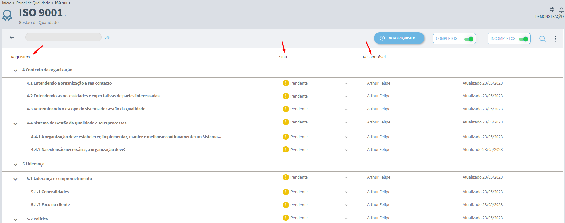Open the settings gear icon
Viewport: 565px width, 223px height.
tap(552, 10)
